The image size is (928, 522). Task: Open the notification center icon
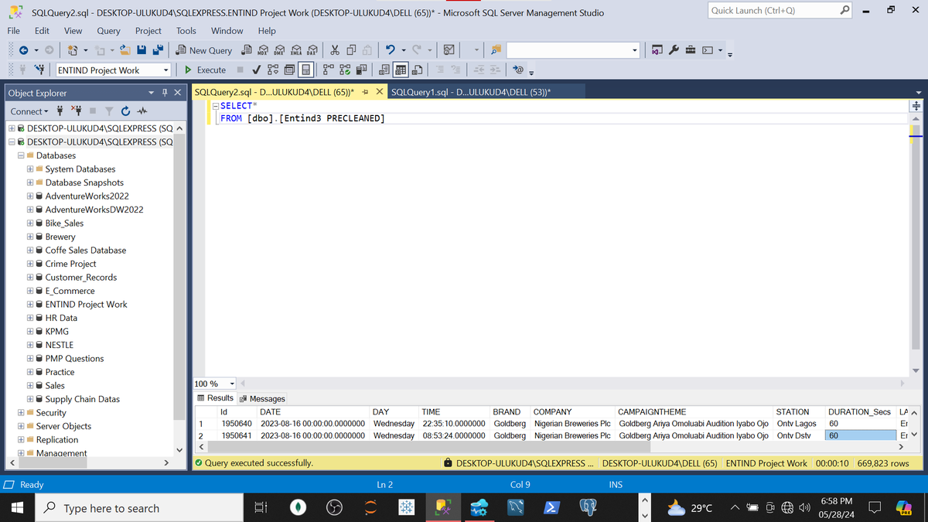coord(875,508)
